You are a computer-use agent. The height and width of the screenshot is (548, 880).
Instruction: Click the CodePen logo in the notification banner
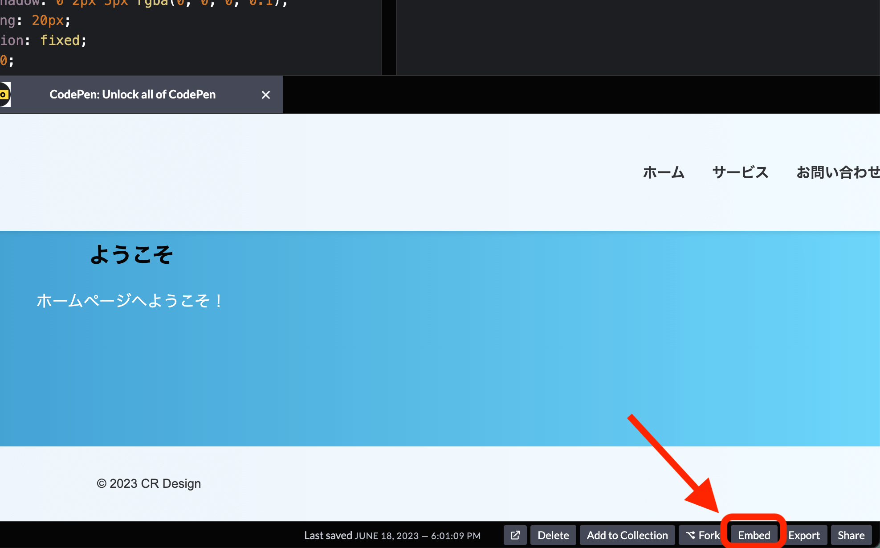(4, 94)
